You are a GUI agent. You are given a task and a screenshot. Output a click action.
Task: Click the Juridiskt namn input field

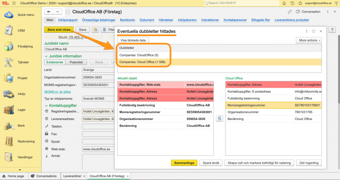[79, 49]
